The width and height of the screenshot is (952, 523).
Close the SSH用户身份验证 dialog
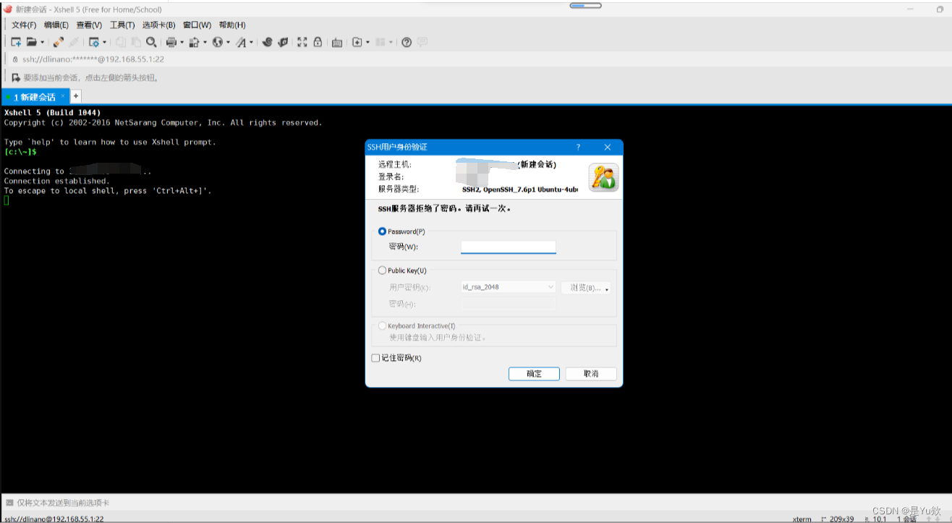[608, 147]
